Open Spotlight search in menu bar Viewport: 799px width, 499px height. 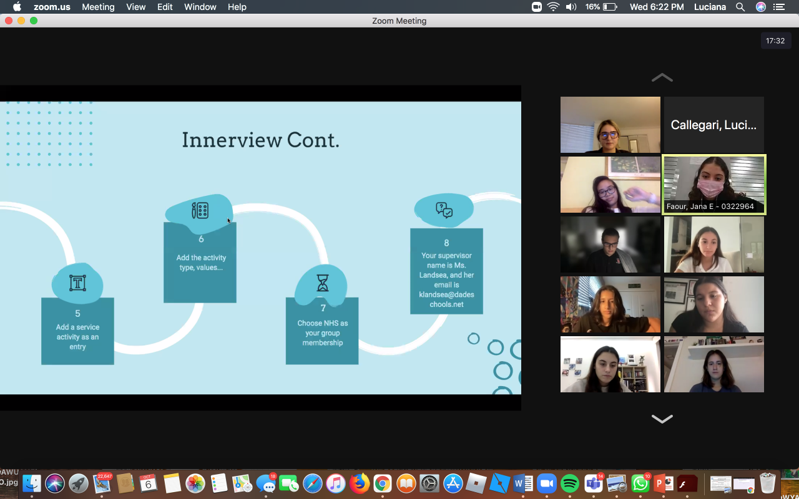tap(740, 7)
